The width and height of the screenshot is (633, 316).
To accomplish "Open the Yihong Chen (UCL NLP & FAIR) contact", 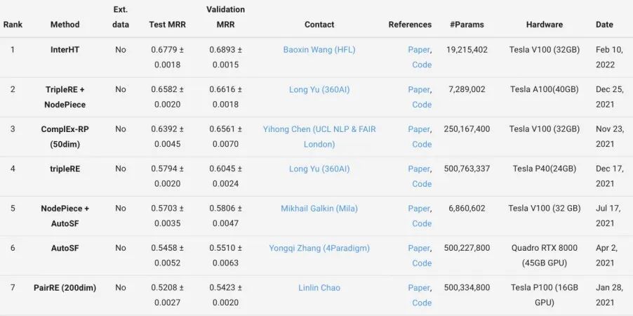I will tap(319, 137).
